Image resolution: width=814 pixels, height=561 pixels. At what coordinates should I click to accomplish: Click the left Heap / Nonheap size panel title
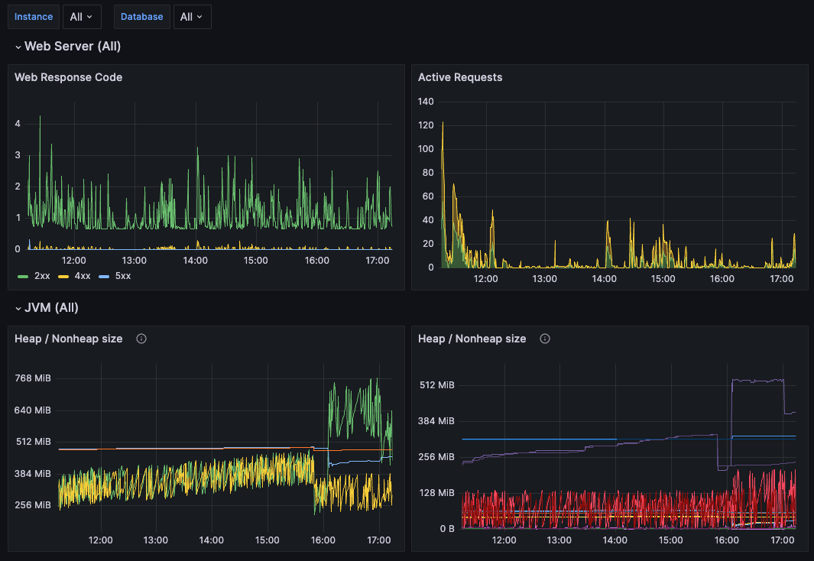pos(69,339)
